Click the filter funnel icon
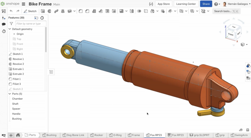251x138 pixels. point(11,24)
